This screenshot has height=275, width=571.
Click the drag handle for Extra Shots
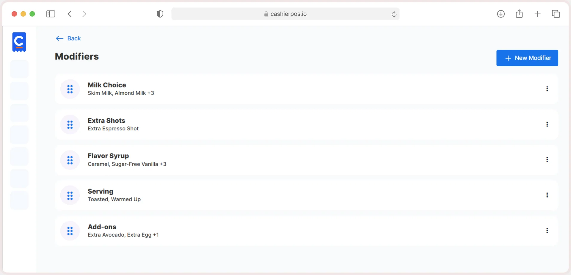(x=70, y=124)
